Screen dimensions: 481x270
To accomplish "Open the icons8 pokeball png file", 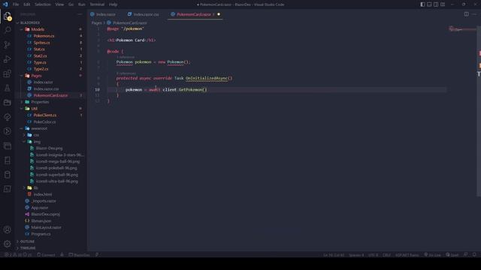I will [x=56, y=168].
